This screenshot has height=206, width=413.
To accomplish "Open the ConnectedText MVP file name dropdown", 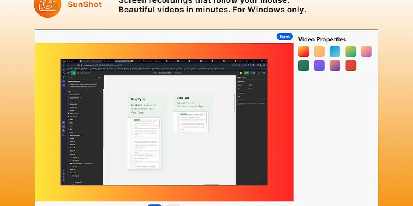I will [x=165, y=73].
